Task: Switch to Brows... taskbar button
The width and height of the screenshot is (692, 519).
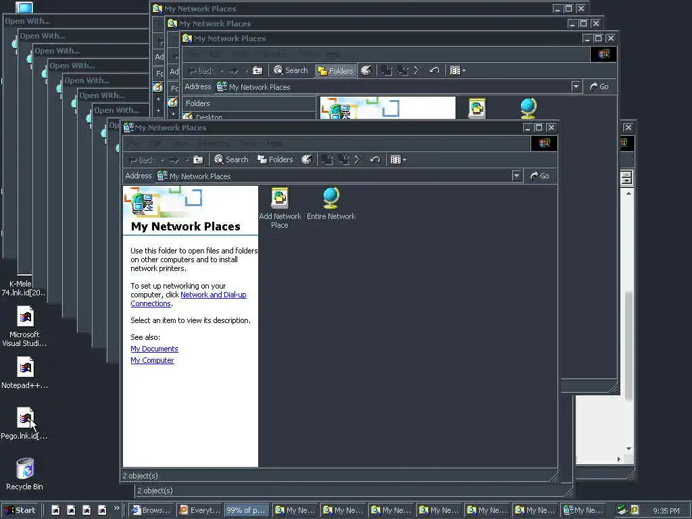Action: 151,510
